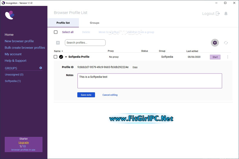Open profile list settings gear icon
239x159 pixels.
(215, 43)
